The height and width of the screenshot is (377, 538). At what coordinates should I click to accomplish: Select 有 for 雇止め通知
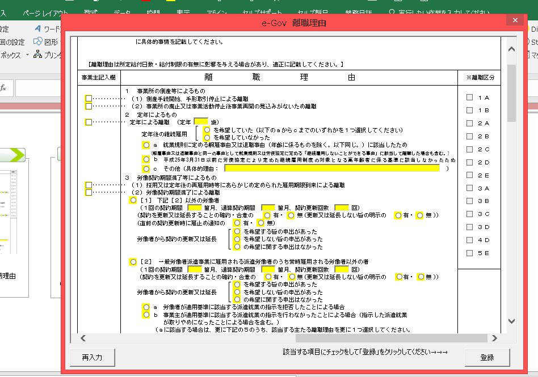(x=237, y=223)
